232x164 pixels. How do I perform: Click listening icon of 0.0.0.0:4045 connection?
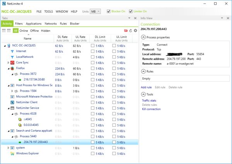coord(20,125)
